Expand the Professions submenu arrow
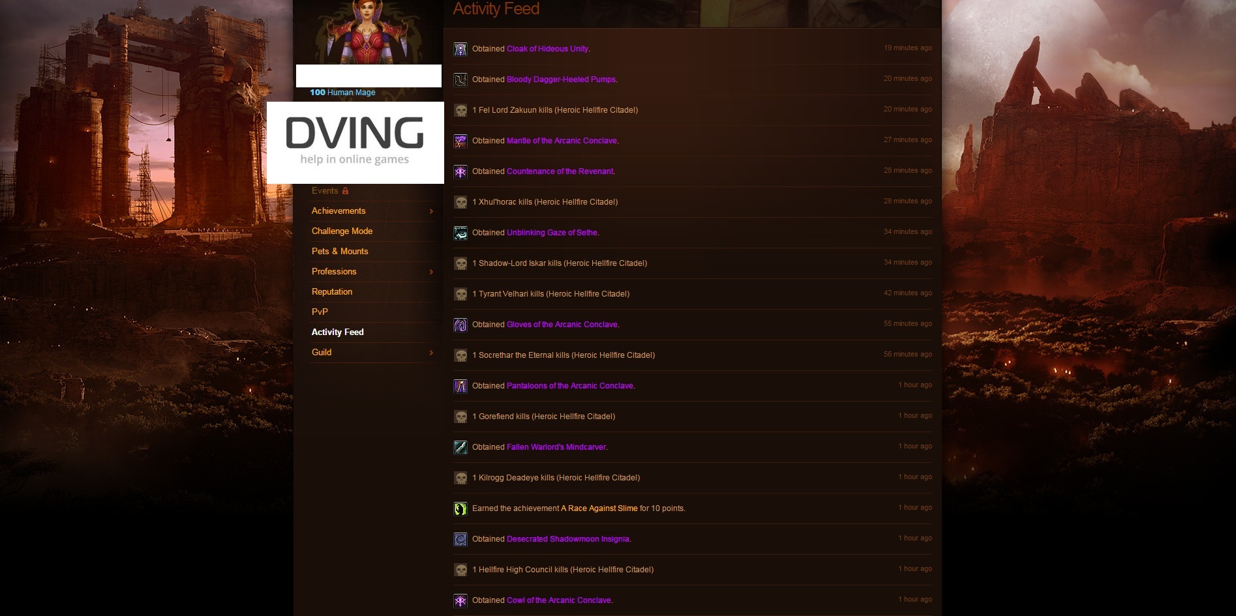The width and height of the screenshot is (1236, 616). pyautogui.click(x=431, y=272)
